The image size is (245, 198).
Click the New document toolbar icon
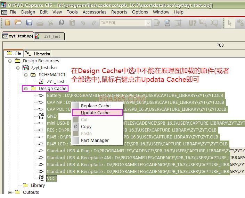(x=7, y=23)
